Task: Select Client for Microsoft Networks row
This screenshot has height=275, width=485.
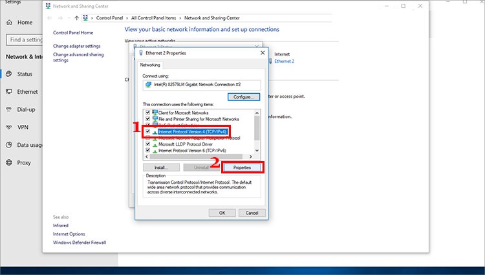Action: tap(184, 113)
